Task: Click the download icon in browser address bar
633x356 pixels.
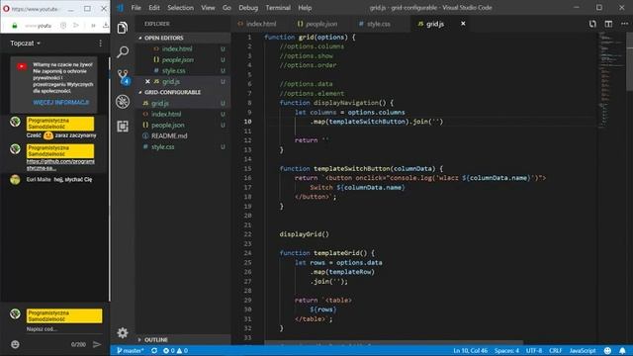Action: coord(106,26)
